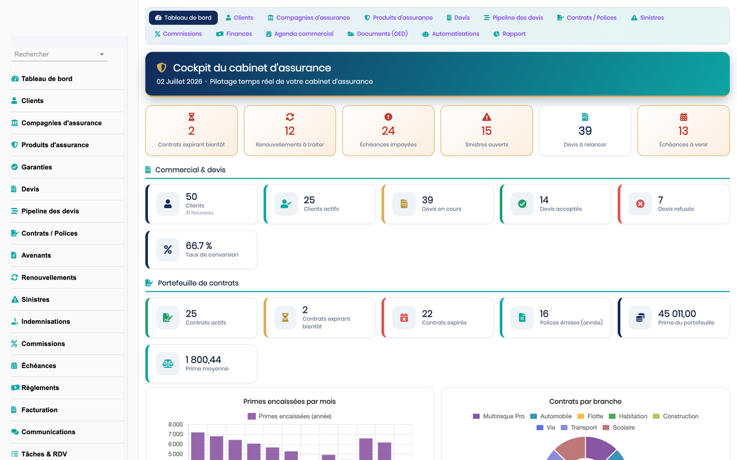
Task: Go to the Automatisations top tab
Action: click(x=450, y=34)
